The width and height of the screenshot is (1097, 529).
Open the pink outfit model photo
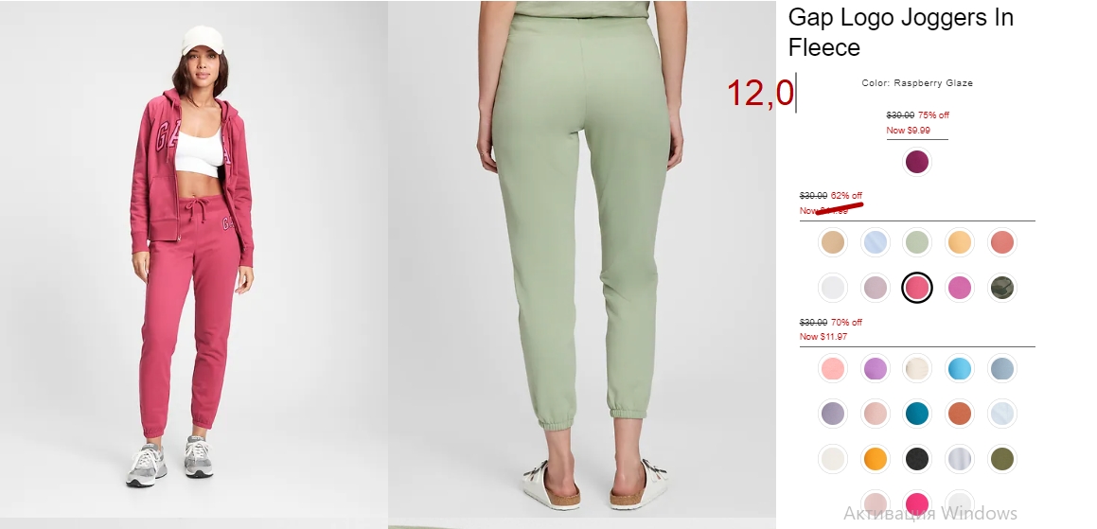(194, 259)
